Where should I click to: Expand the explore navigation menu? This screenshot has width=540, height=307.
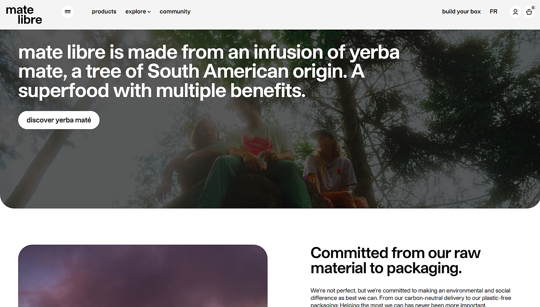136,12
